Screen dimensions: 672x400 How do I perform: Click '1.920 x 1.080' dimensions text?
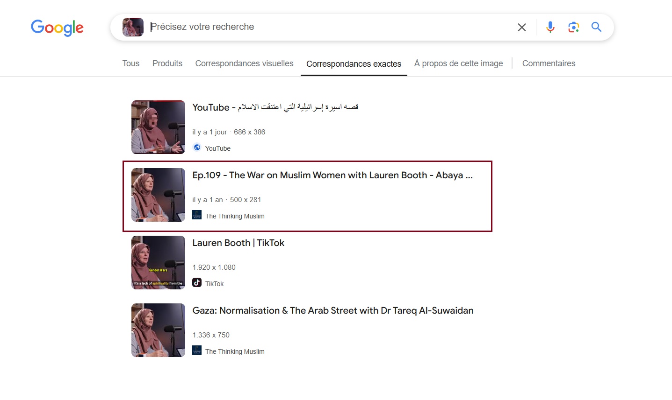(x=214, y=267)
